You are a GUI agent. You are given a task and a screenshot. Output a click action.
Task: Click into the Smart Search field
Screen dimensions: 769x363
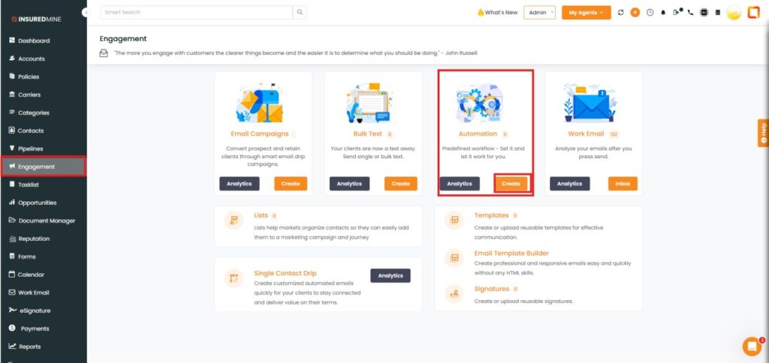point(195,12)
